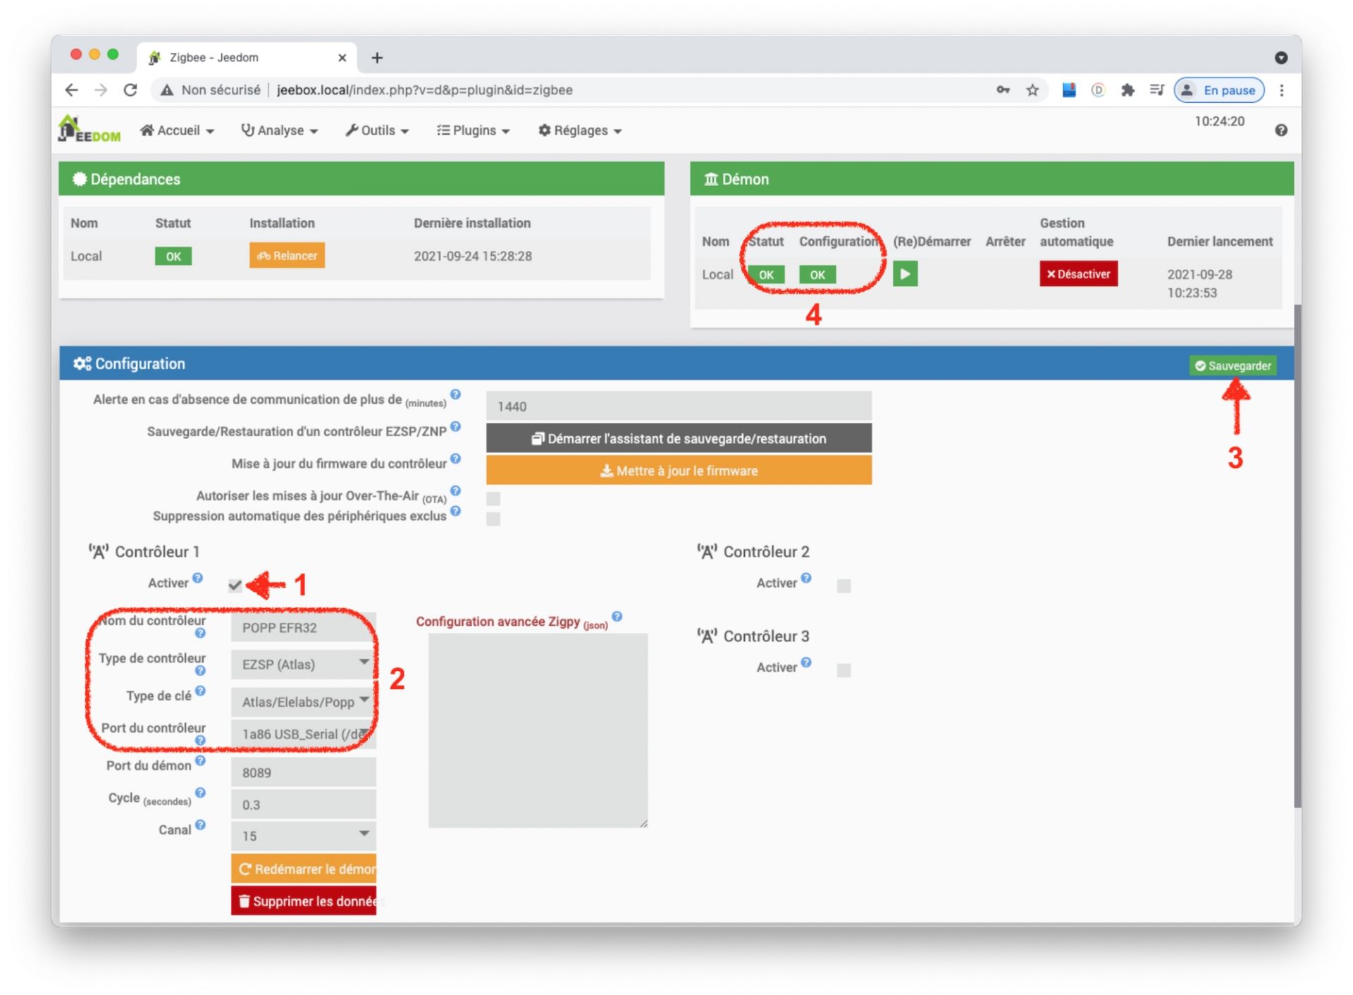Viewport: 1353px width, 995px height.
Task: Open the Plugins menu
Action: [x=472, y=130]
